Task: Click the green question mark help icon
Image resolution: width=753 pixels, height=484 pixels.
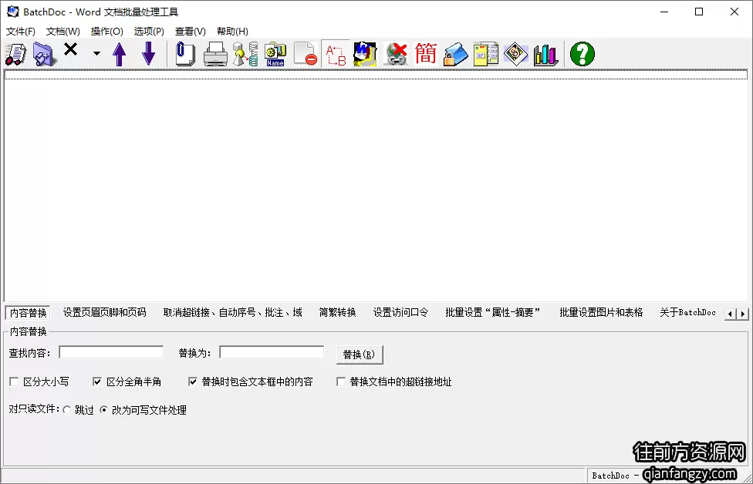Action: pos(582,54)
